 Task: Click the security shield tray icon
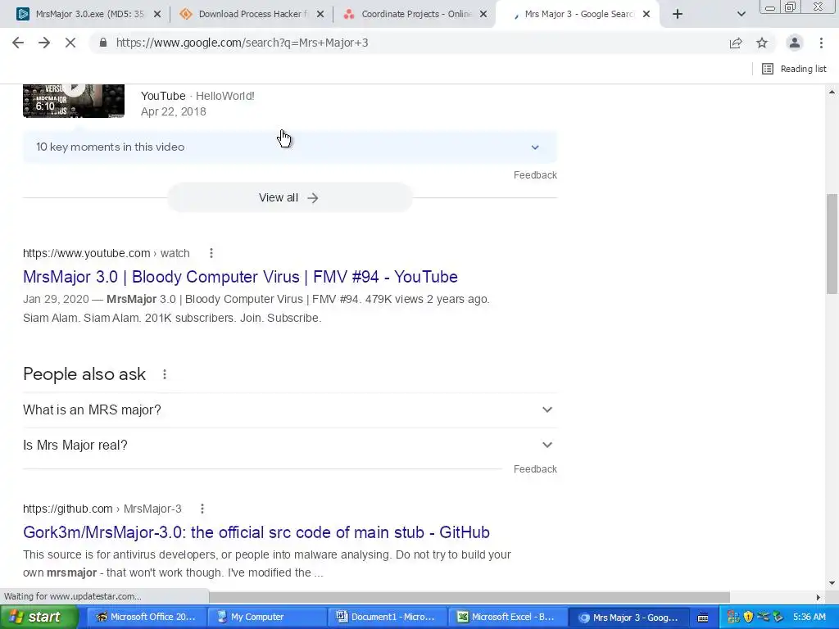[x=748, y=618]
